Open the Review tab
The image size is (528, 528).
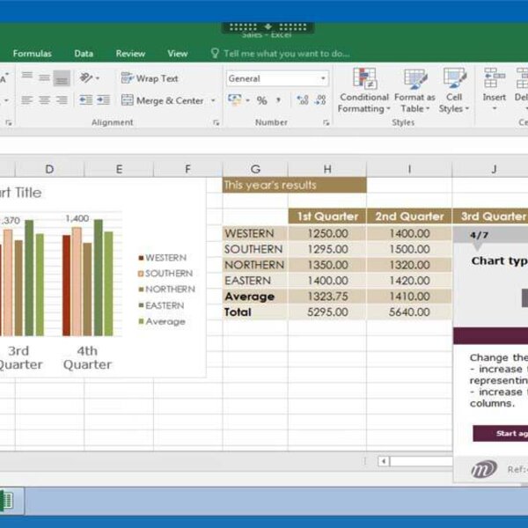(130, 54)
